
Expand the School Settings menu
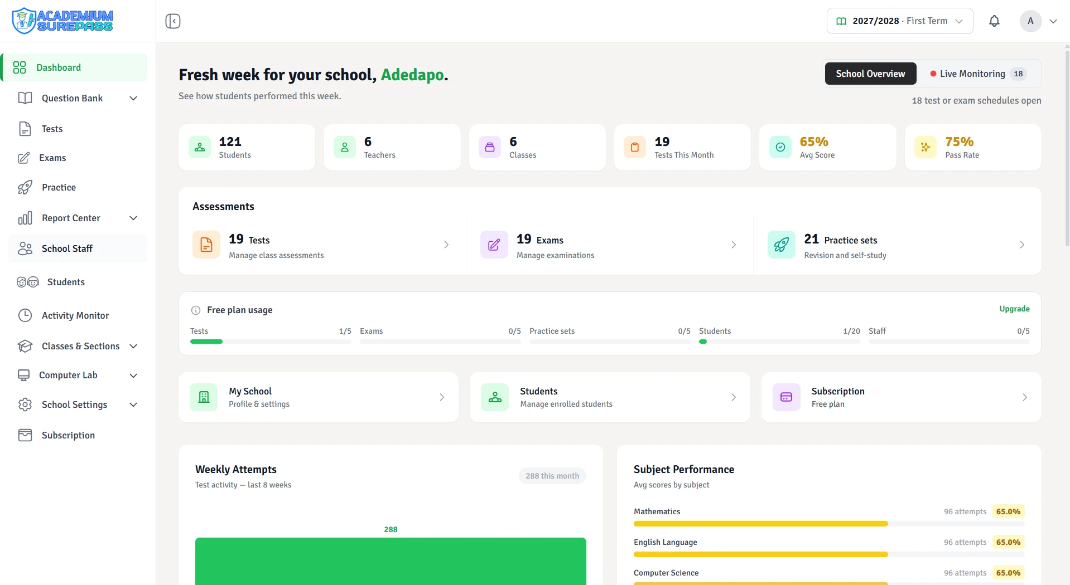(x=78, y=404)
